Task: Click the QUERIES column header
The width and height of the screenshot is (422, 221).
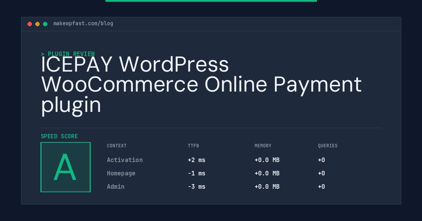Action: point(328,146)
